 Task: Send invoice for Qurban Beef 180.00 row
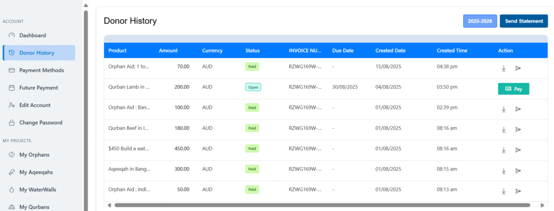(x=518, y=130)
